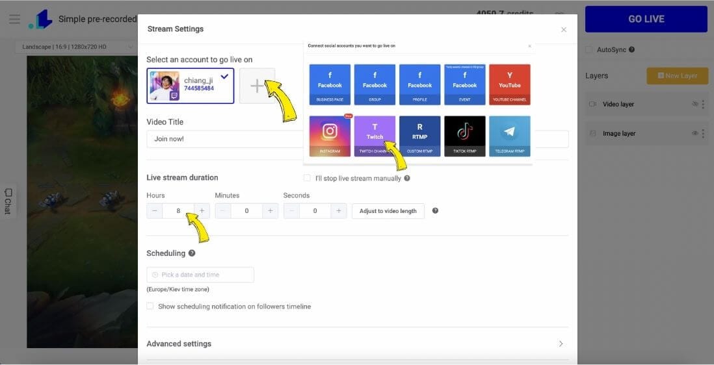This screenshot has height=365, width=714.
Task: Increase Minutes with the plus button
Action: [270, 211]
